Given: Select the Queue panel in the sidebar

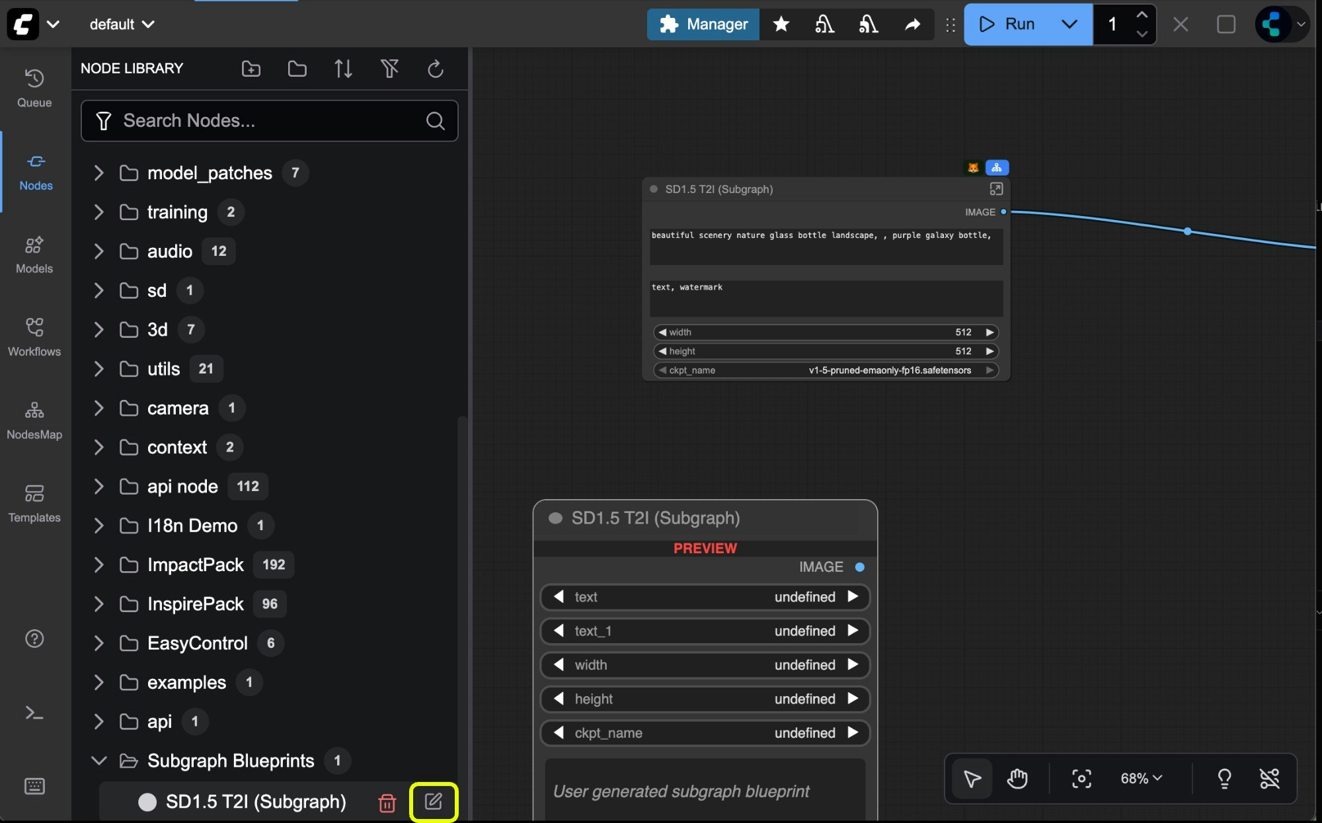Looking at the screenshot, I should (34, 87).
